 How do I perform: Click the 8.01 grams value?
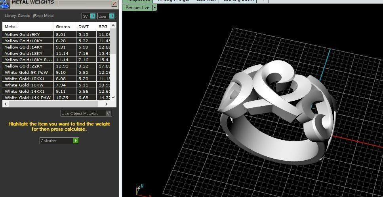pyautogui.click(x=61, y=35)
